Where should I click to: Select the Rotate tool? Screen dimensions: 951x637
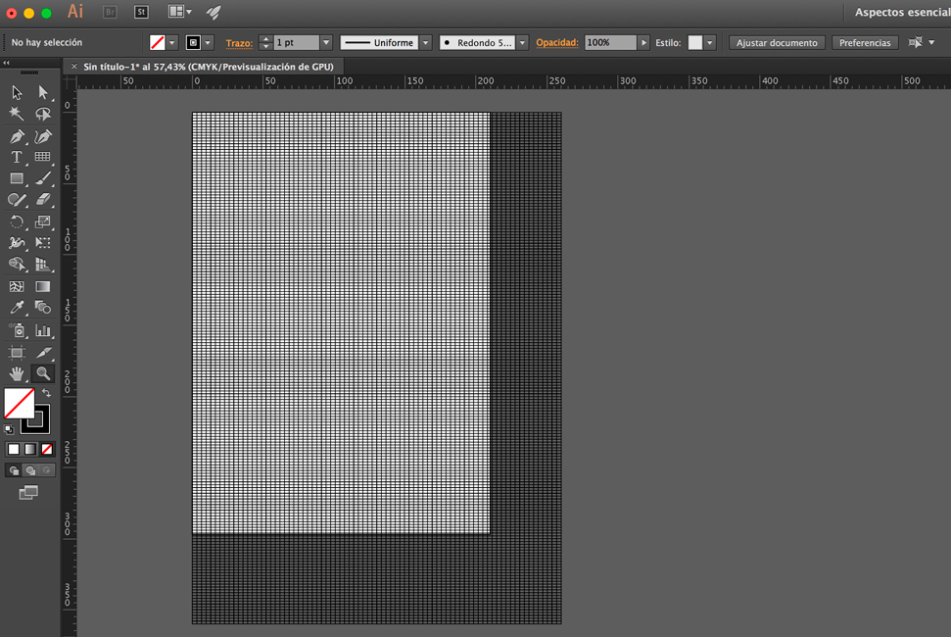(x=17, y=222)
